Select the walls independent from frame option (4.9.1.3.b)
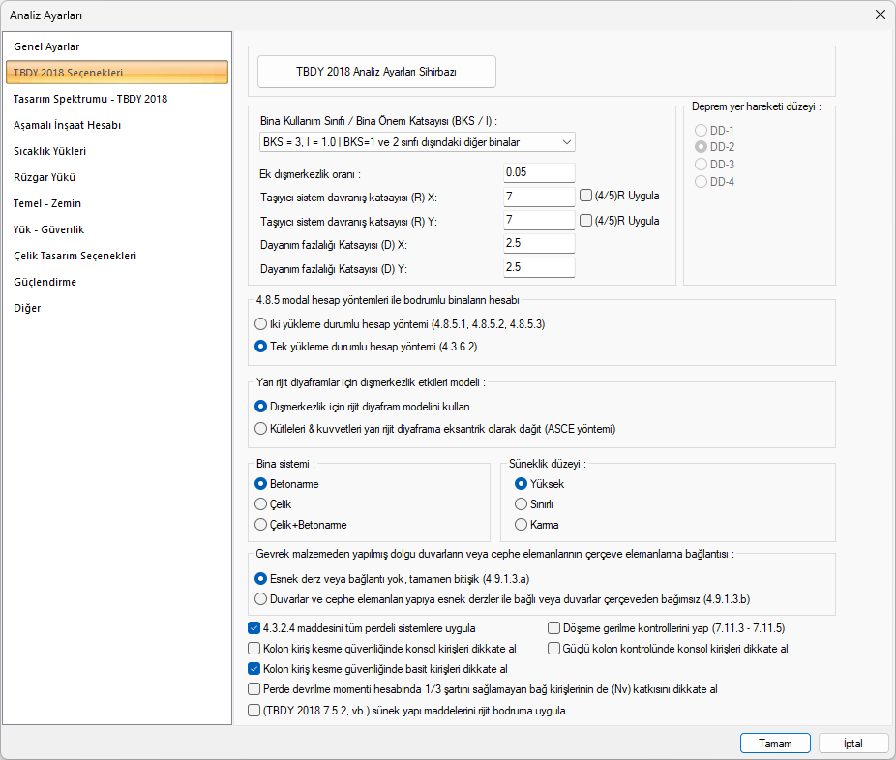The width and height of the screenshot is (896, 760). [x=260, y=598]
